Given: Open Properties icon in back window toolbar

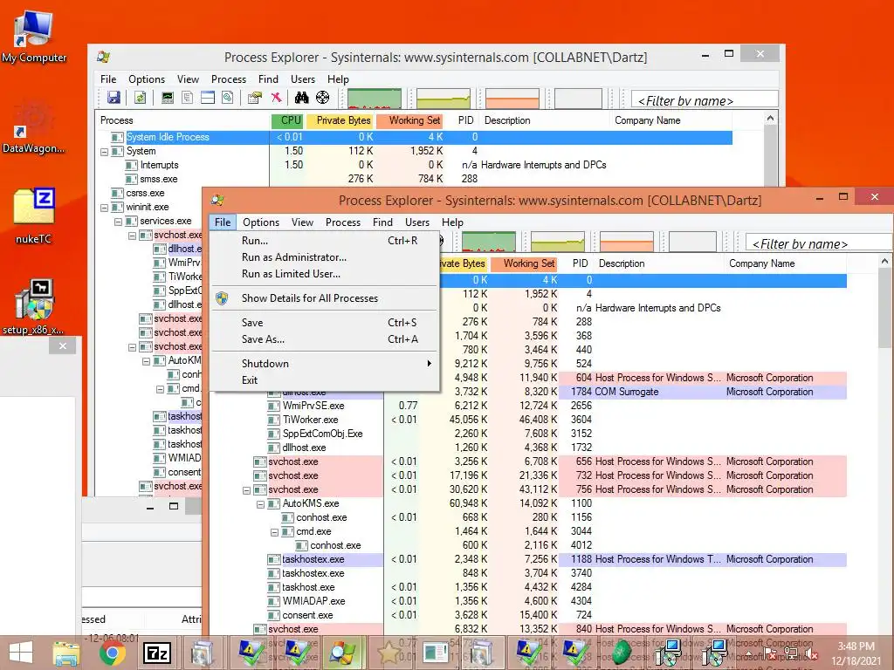Looking at the screenshot, I should [x=255, y=98].
